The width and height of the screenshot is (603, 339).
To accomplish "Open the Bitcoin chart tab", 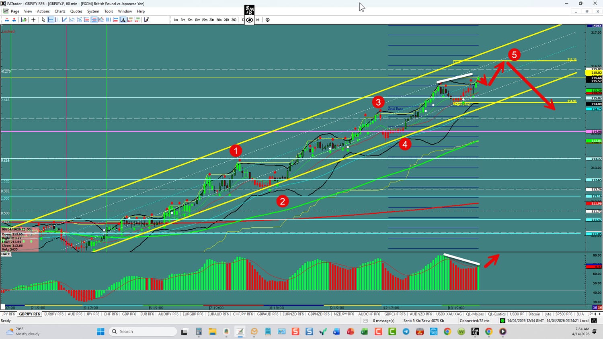I will pos(534,314).
